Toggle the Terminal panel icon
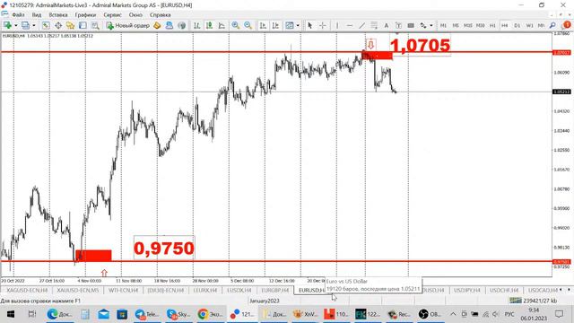 coord(83,25)
